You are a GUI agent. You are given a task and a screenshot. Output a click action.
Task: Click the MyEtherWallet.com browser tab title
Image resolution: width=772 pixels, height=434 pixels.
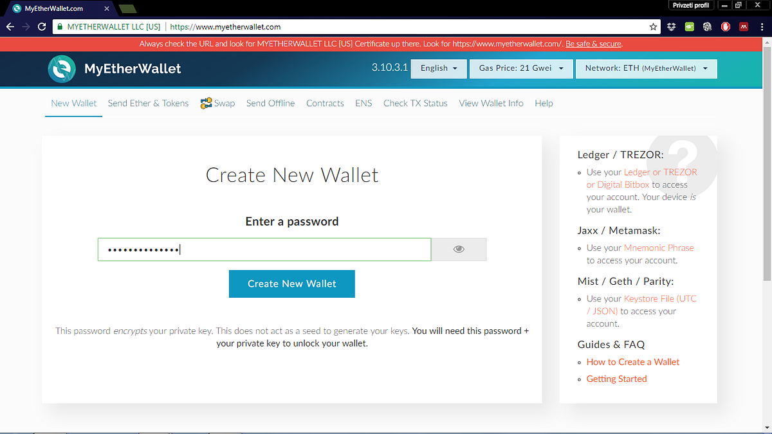tap(54, 9)
